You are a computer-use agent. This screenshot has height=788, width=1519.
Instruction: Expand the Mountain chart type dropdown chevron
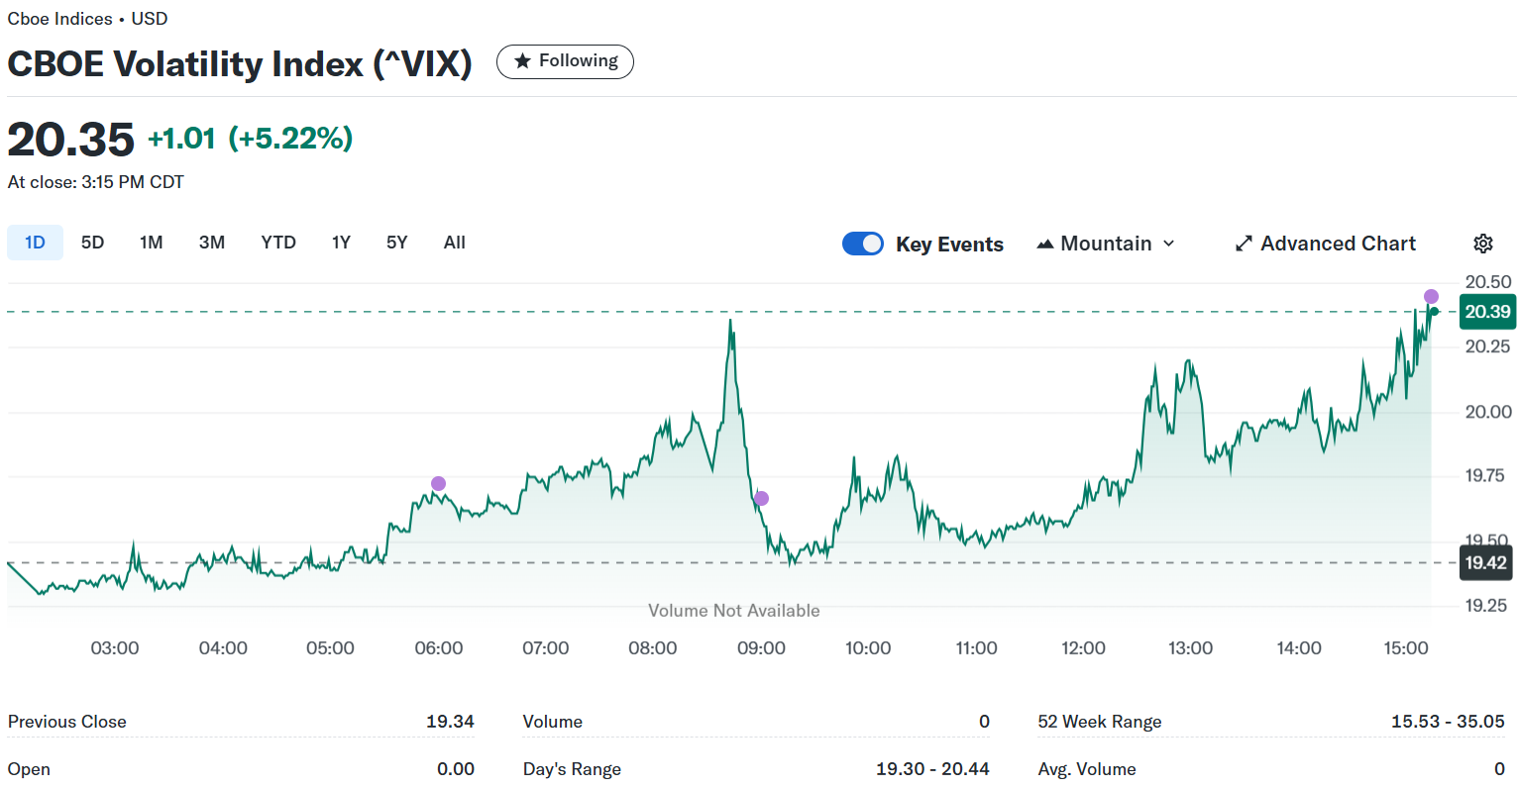click(x=1168, y=244)
